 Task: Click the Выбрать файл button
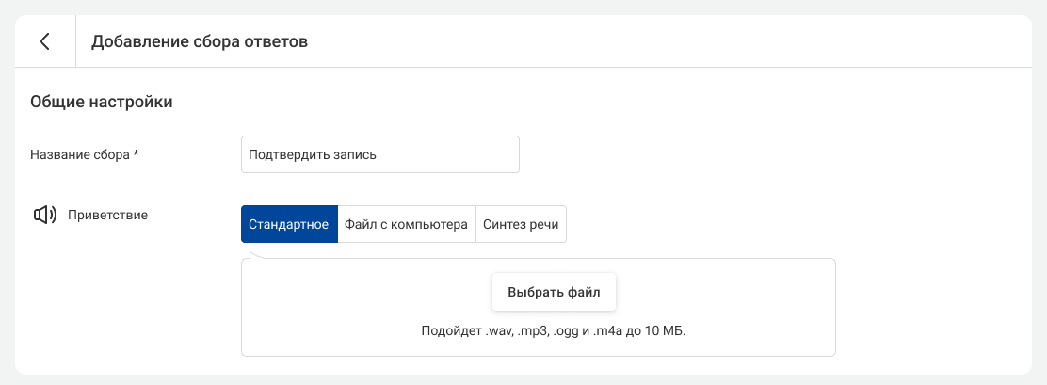point(554,292)
